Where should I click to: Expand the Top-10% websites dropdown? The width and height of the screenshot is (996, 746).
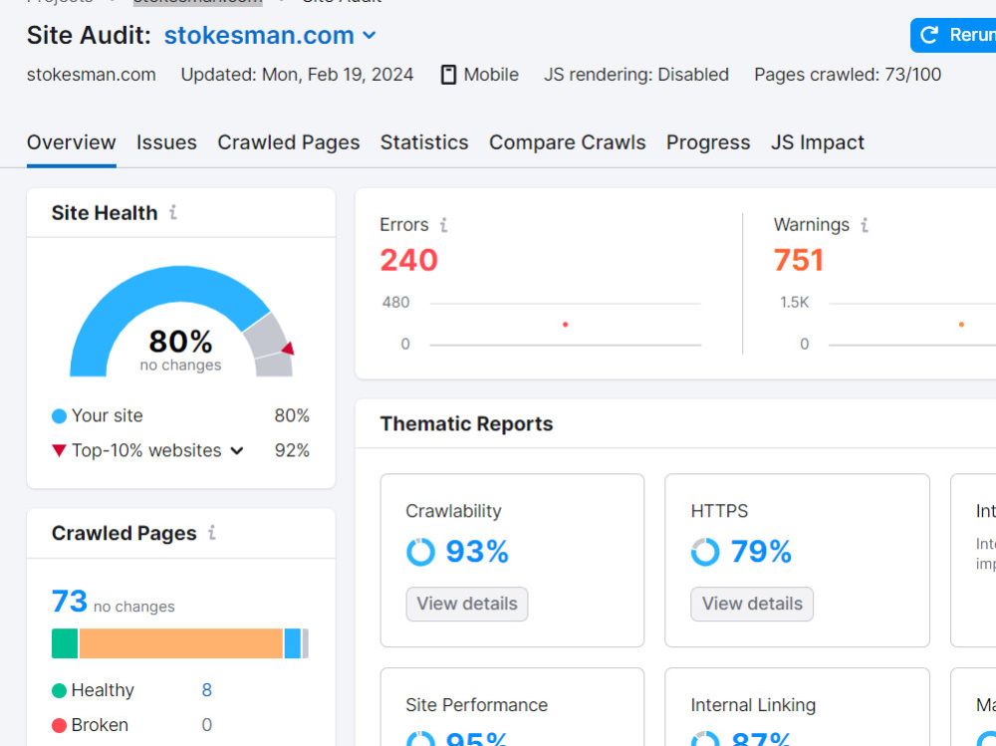point(237,450)
